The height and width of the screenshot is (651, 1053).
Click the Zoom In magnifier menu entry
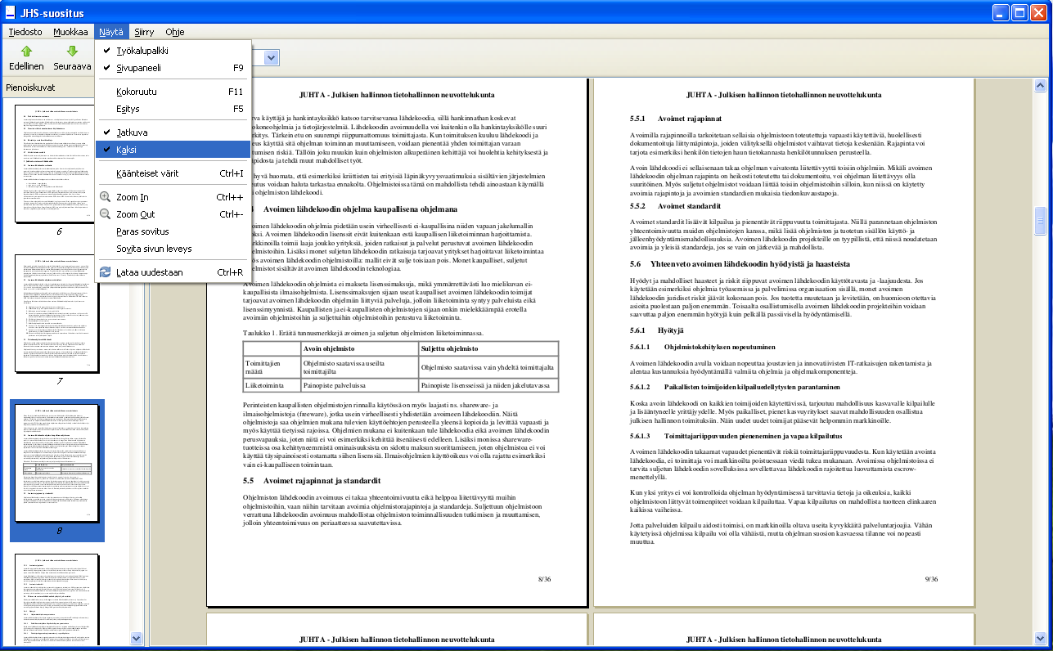click(173, 197)
